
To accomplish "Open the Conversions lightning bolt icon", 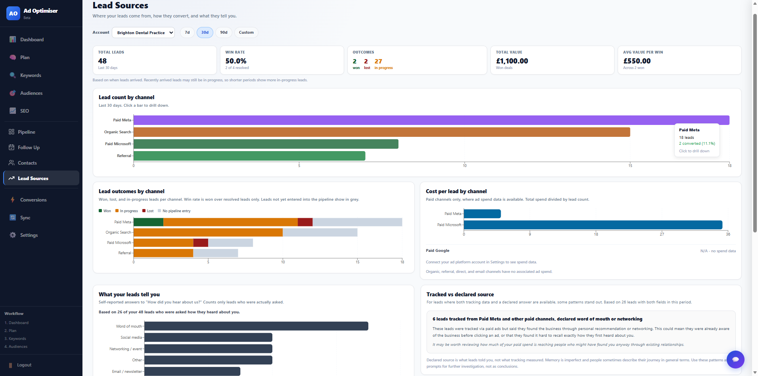I will [x=13, y=200].
